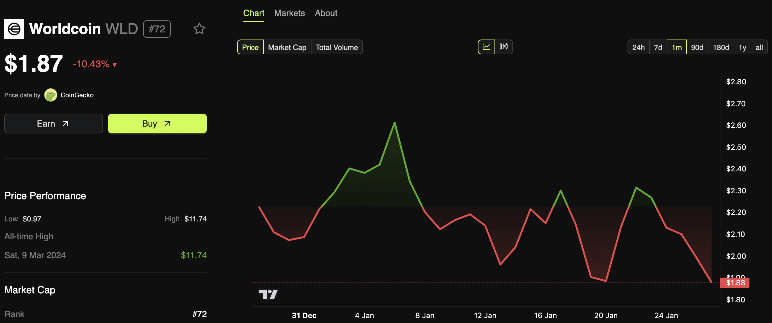Select the Market Cap chart metric
This screenshot has width=772, height=323.
click(x=287, y=47)
